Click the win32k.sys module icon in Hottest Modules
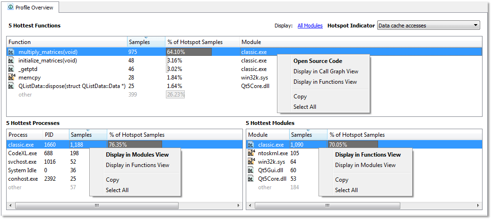The height and width of the screenshot is (220, 492). coord(251,161)
